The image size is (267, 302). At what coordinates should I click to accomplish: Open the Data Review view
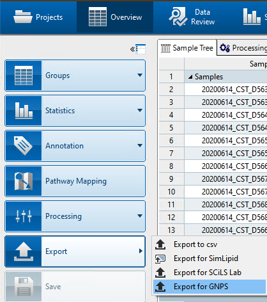(192, 17)
